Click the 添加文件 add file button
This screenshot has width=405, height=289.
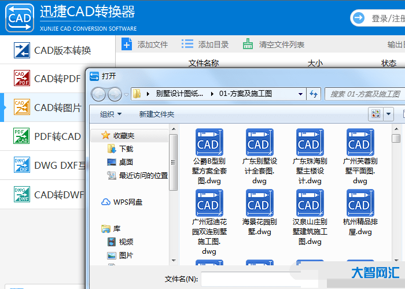pyautogui.click(x=145, y=45)
